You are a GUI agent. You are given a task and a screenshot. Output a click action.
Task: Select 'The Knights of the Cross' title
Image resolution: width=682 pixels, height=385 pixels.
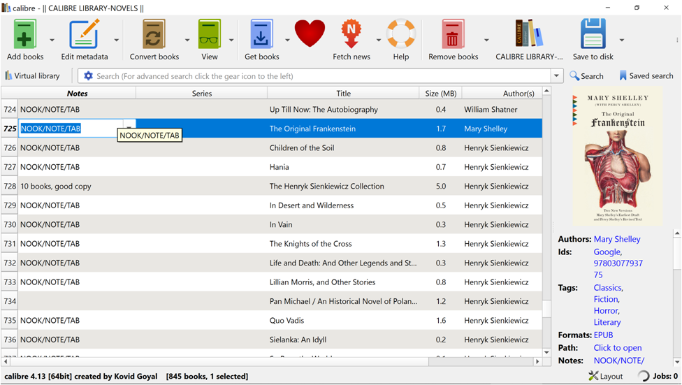pos(310,244)
